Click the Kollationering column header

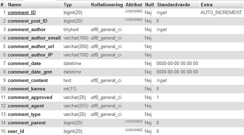click(x=107, y=5)
